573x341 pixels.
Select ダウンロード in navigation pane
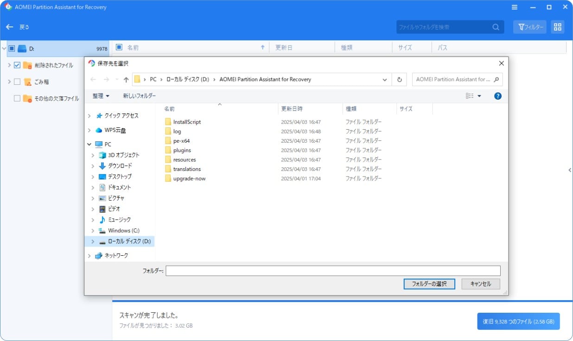(x=120, y=166)
